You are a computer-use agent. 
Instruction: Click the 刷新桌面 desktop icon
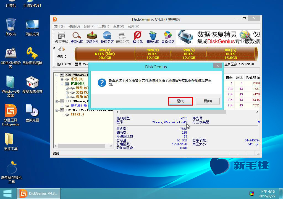coord(32,27)
